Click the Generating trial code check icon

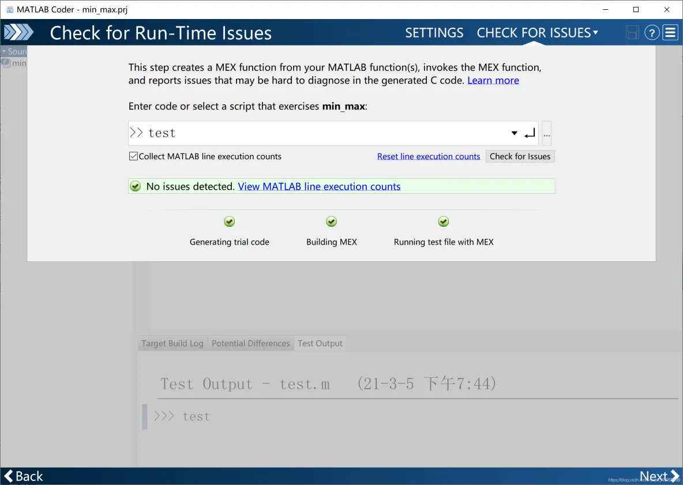(229, 221)
